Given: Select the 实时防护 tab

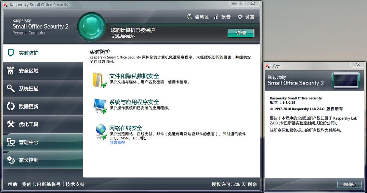Looking at the screenshot, I should pyautogui.click(x=43, y=53).
